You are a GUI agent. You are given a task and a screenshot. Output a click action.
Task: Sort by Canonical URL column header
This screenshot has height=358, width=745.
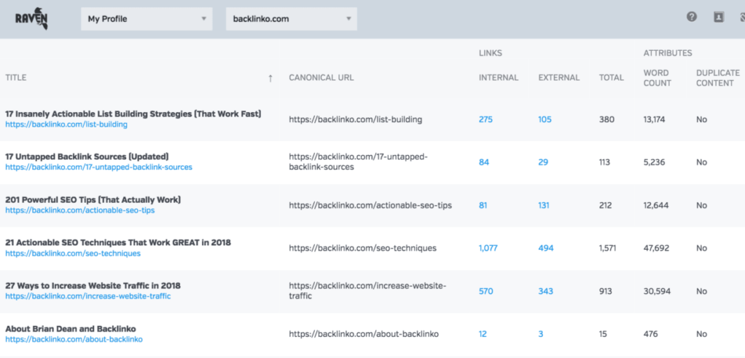click(x=321, y=78)
